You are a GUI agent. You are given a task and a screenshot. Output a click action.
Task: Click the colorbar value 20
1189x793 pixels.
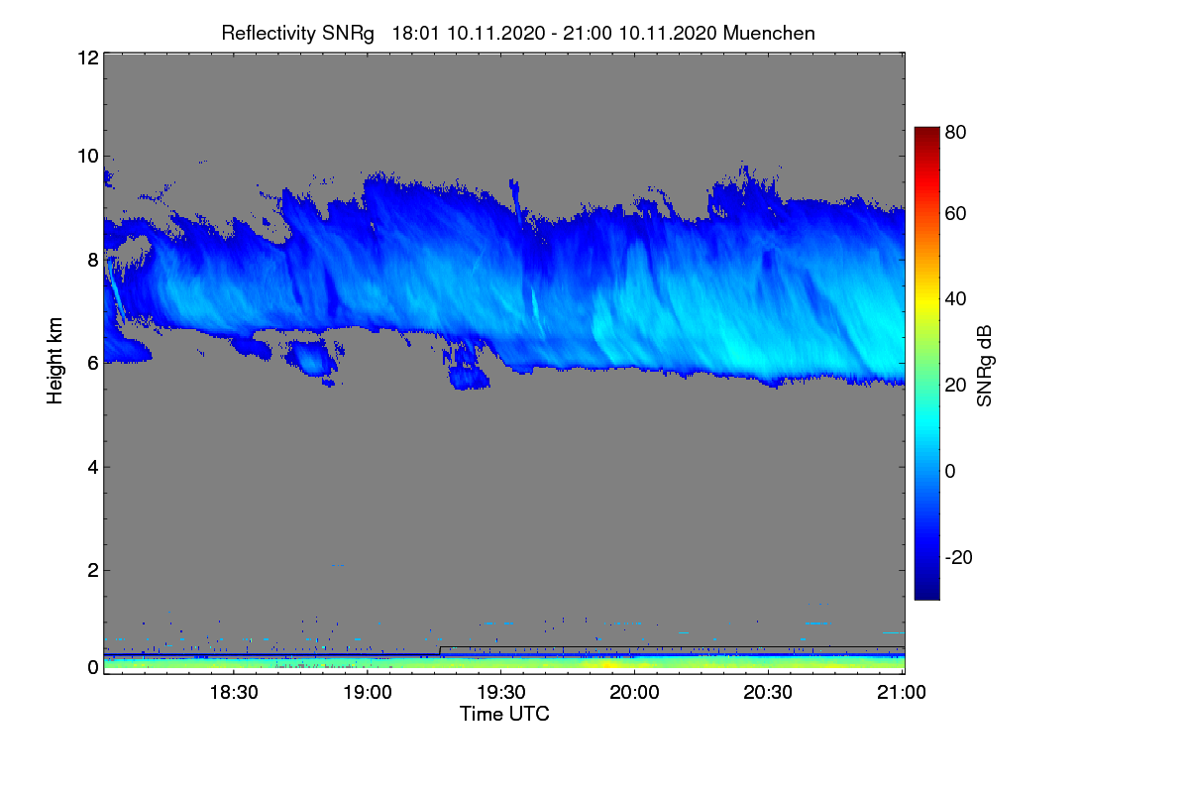pos(955,385)
